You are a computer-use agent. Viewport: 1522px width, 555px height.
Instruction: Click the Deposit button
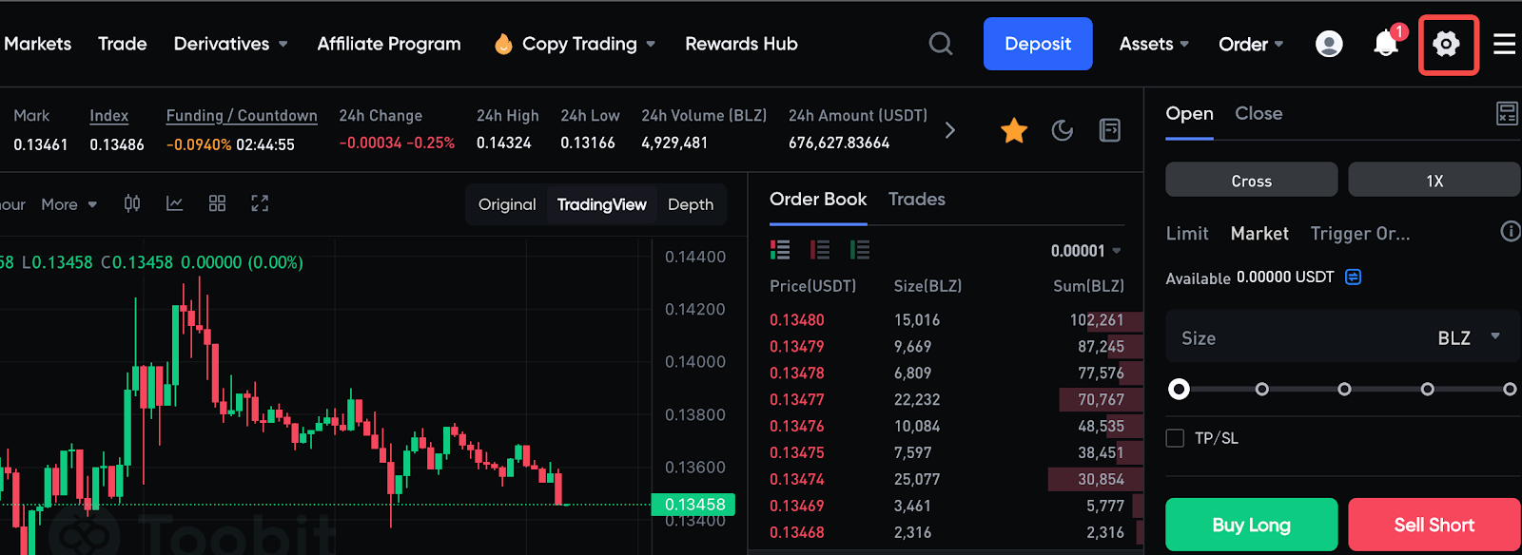tap(1038, 44)
